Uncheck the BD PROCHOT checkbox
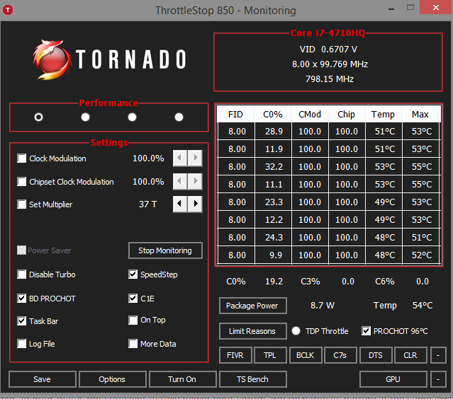This screenshot has height=399, width=453. (x=22, y=298)
